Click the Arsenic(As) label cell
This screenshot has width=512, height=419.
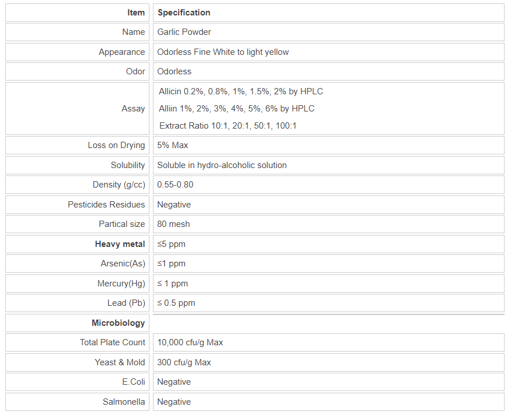[123, 264]
